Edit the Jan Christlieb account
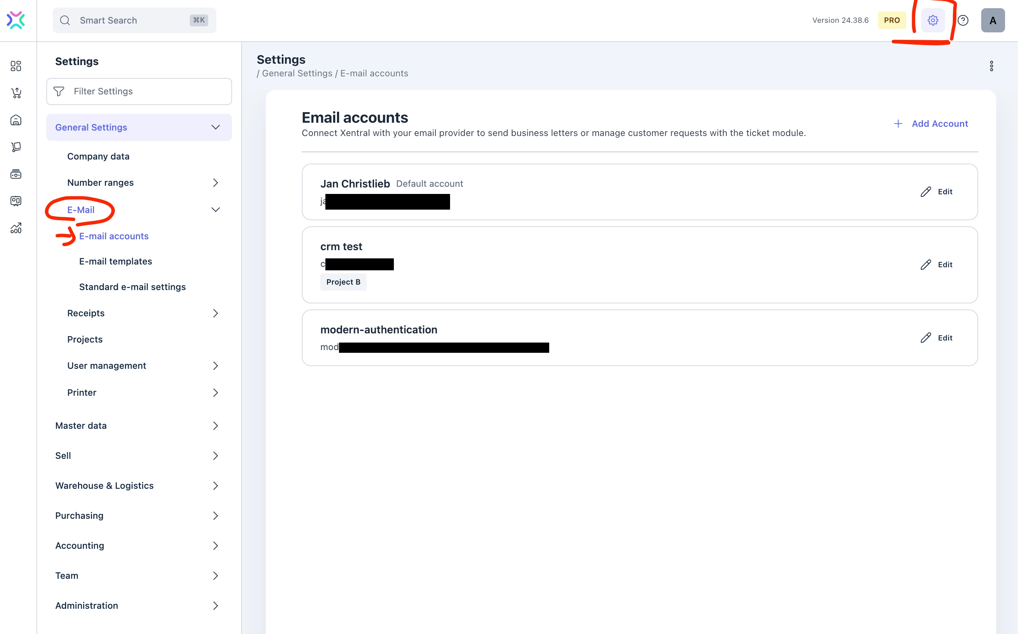1018x634 pixels. pyautogui.click(x=936, y=192)
